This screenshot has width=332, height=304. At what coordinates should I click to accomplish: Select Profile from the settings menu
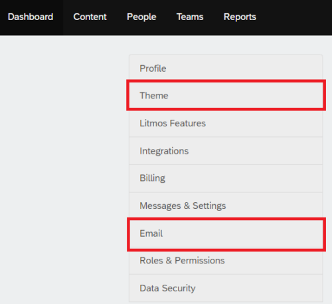(x=226, y=69)
